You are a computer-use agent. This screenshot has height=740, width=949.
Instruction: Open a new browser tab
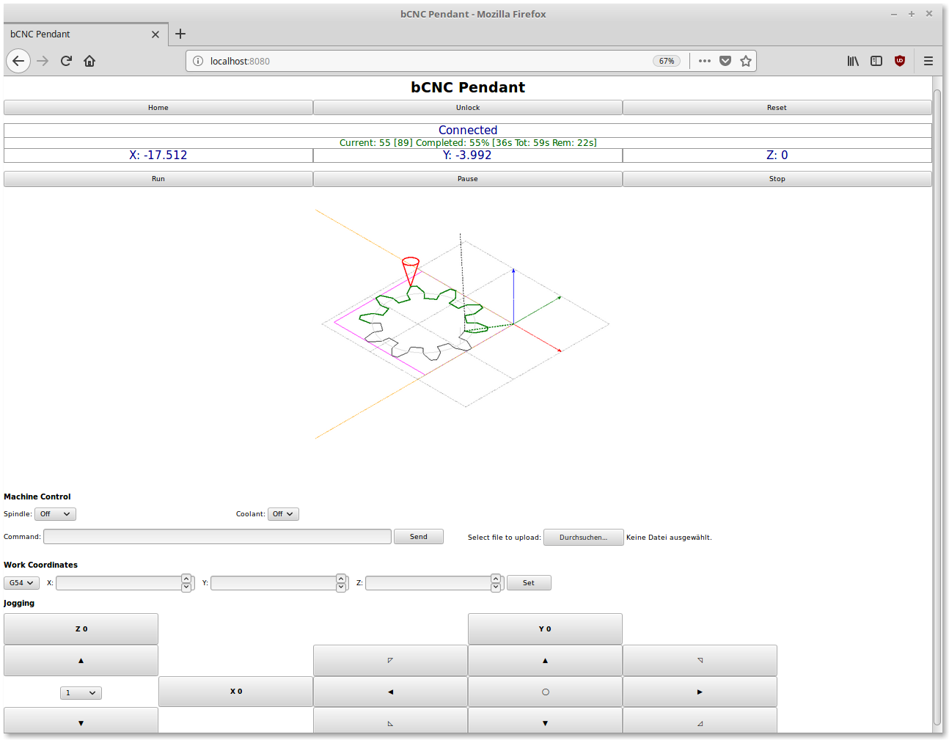[x=180, y=34]
